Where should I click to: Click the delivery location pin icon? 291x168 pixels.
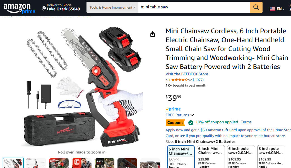pyautogui.click(x=44, y=8)
